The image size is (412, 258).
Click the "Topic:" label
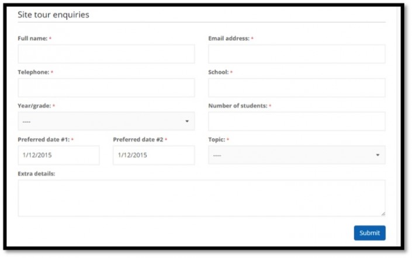tap(216, 140)
